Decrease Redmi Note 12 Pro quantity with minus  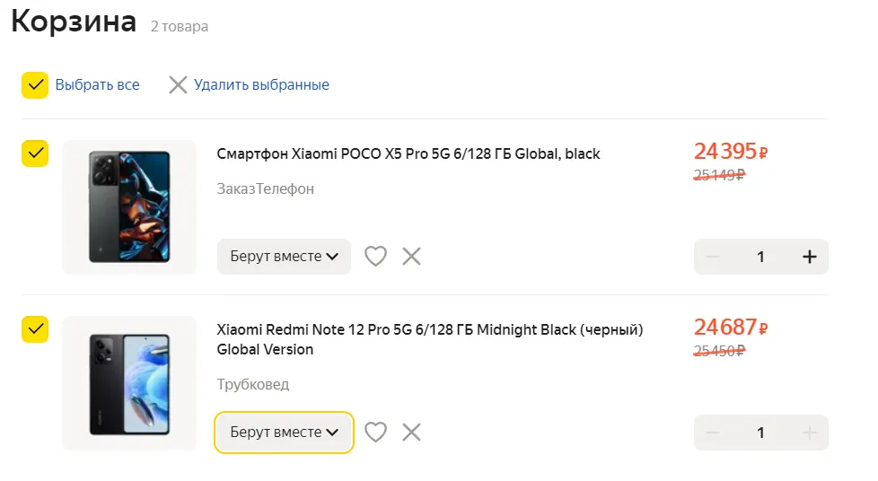(714, 433)
